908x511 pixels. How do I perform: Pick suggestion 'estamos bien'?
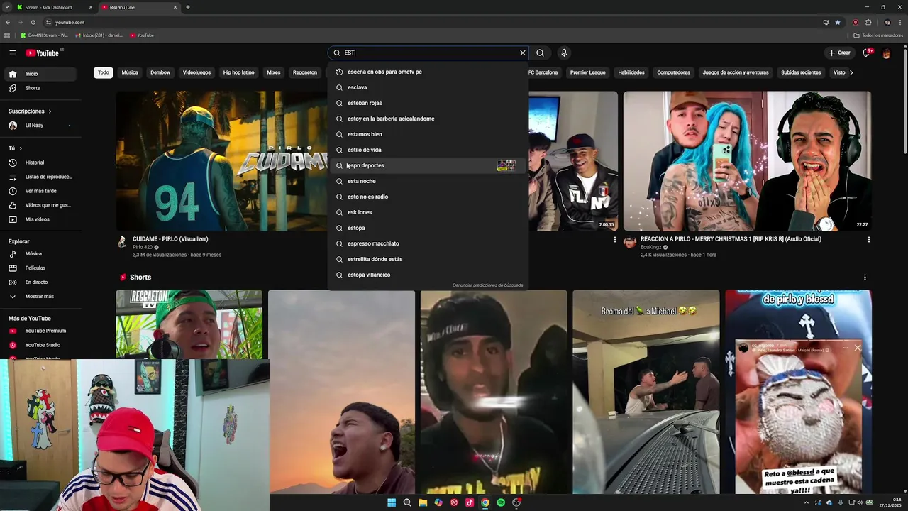coord(428,134)
